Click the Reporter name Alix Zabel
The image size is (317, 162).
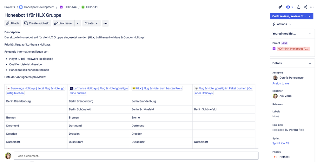(x=286, y=96)
